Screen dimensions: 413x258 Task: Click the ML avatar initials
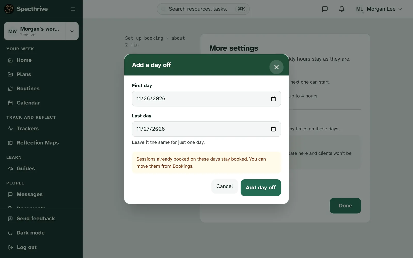360,9
